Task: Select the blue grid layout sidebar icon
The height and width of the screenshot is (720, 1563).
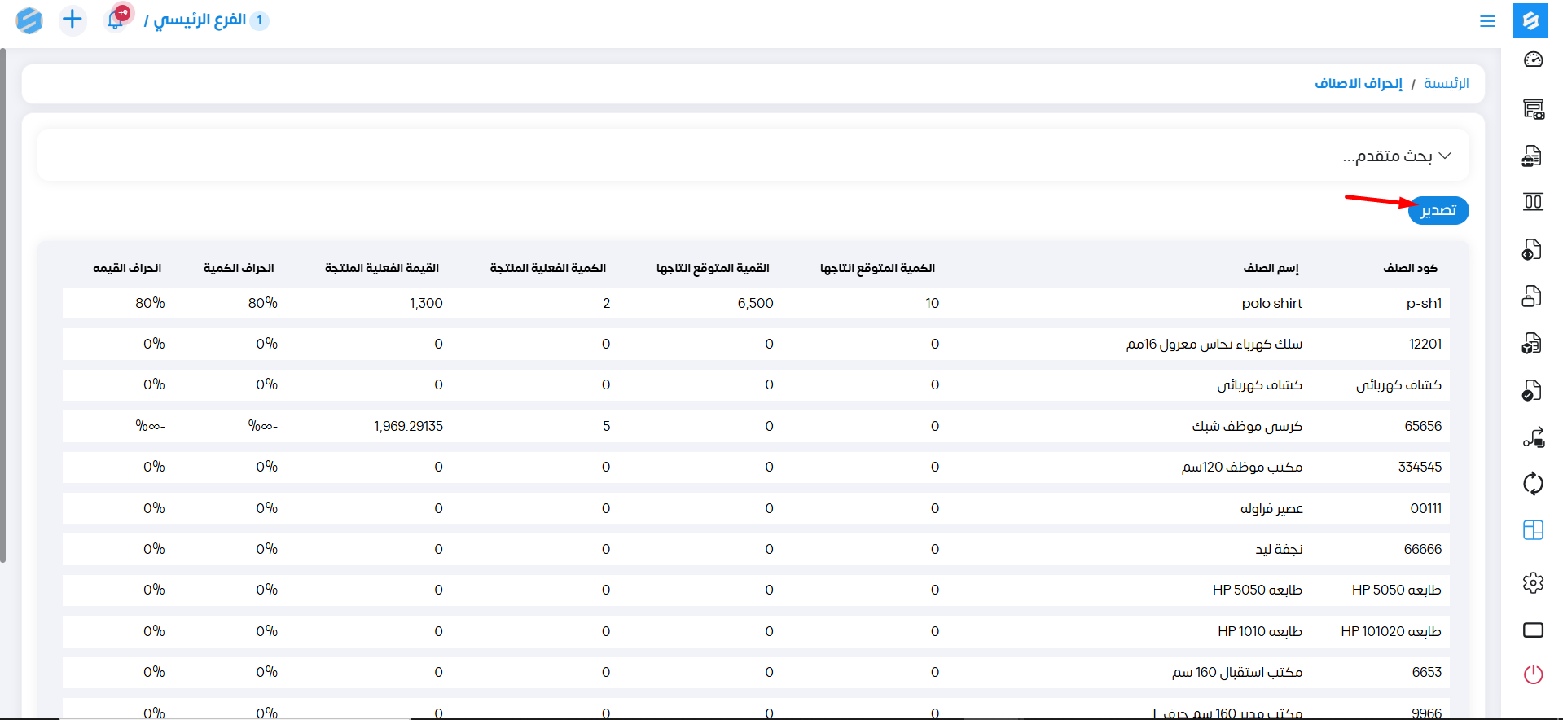Action: (1533, 530)
